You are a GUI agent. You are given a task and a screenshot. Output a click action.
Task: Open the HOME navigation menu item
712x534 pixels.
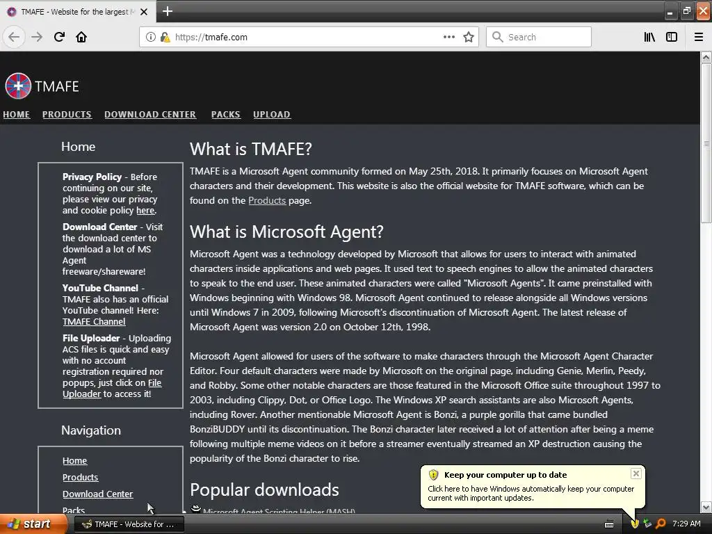pyautogui.click(x=17, y=115)
